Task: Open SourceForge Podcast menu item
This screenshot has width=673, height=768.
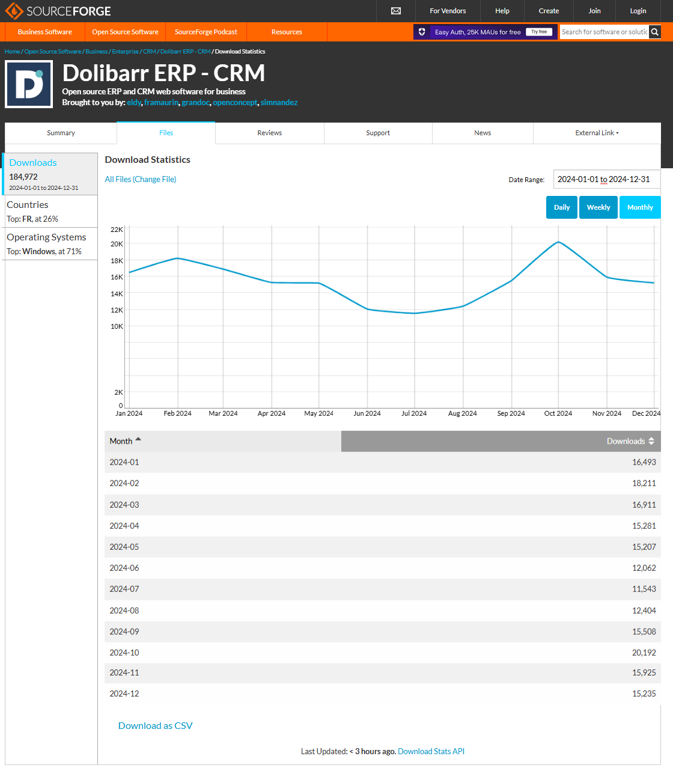Action: 206,32
